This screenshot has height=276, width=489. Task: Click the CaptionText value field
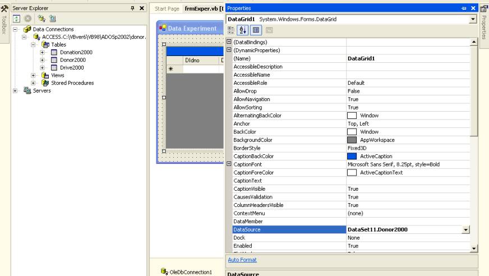[408, 181]
